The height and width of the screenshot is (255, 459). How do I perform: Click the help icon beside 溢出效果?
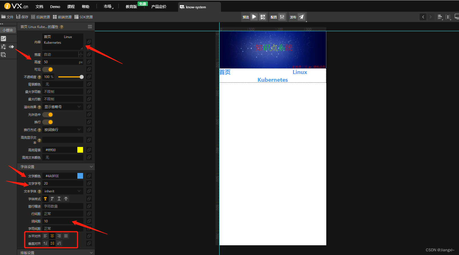[39, 107]
